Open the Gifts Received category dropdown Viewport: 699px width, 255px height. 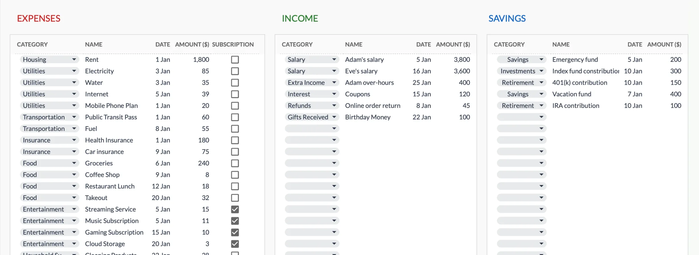(x=312, y=117)
